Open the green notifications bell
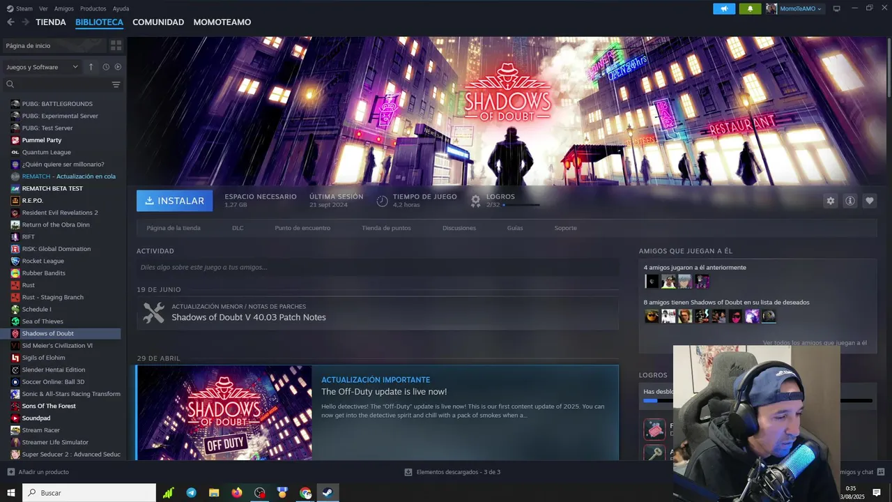Image resolution: width=892 pixels, height=502 pixels. (750, 8)
